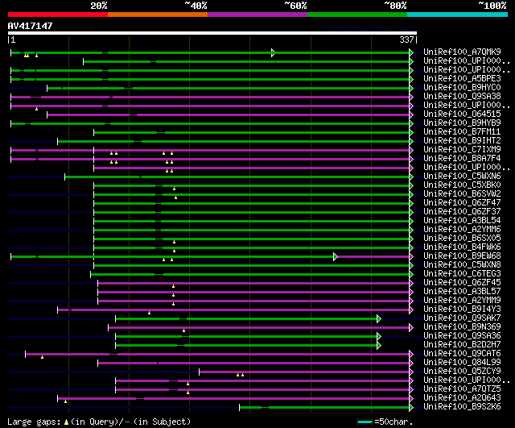The width and height of the screenshot is (515, 428).
Task: Click the white AV417147 query length bar
Action: pos(212,33)
